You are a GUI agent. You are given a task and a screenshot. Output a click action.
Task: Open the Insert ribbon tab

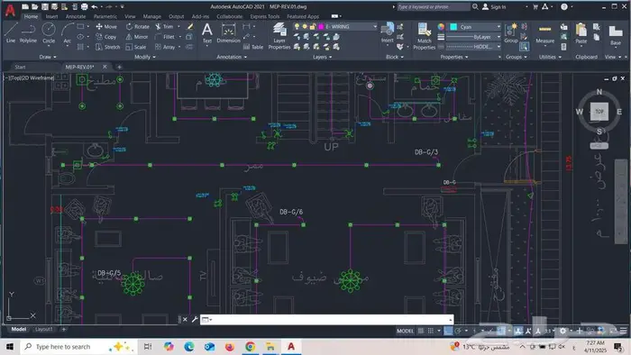coord(51,16)
